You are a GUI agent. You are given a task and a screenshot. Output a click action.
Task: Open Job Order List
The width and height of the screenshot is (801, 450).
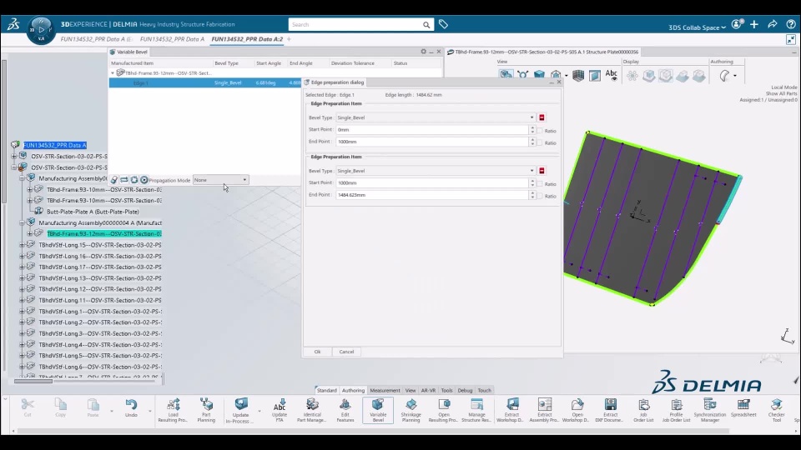(643, 410)
